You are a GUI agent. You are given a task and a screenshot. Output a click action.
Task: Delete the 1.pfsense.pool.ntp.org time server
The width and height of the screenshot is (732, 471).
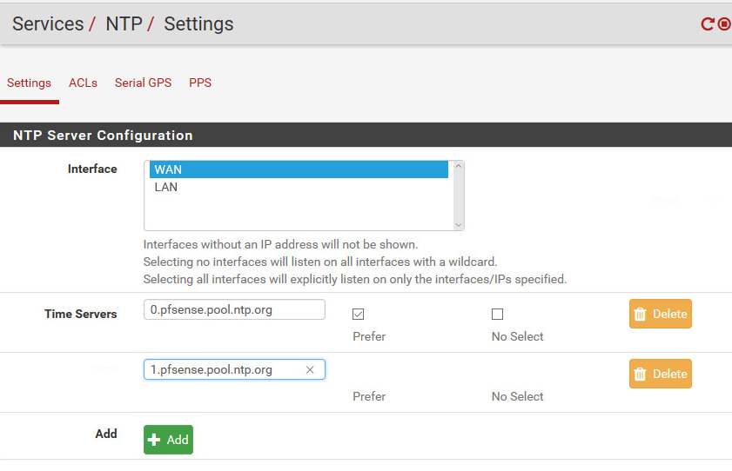pyautogui.click(x=660, y=374)
